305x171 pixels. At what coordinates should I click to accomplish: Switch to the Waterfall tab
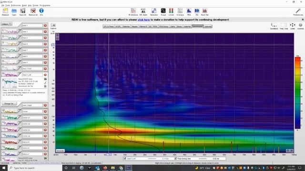[187, 27]
